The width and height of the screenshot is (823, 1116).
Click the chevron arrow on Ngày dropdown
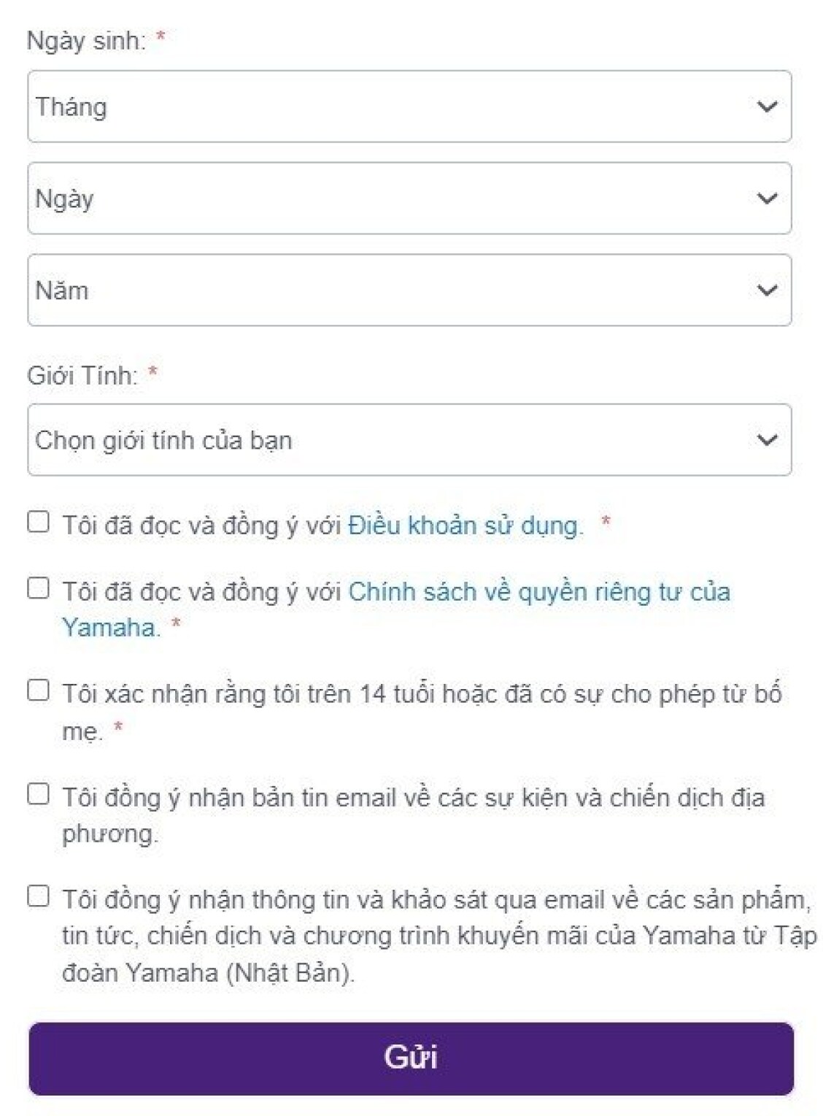pyautogui.click(x=767, y=199)
